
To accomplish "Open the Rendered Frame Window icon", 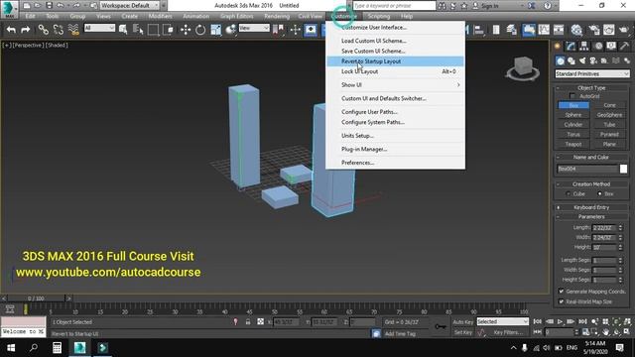I will click(x=609, y=30).
